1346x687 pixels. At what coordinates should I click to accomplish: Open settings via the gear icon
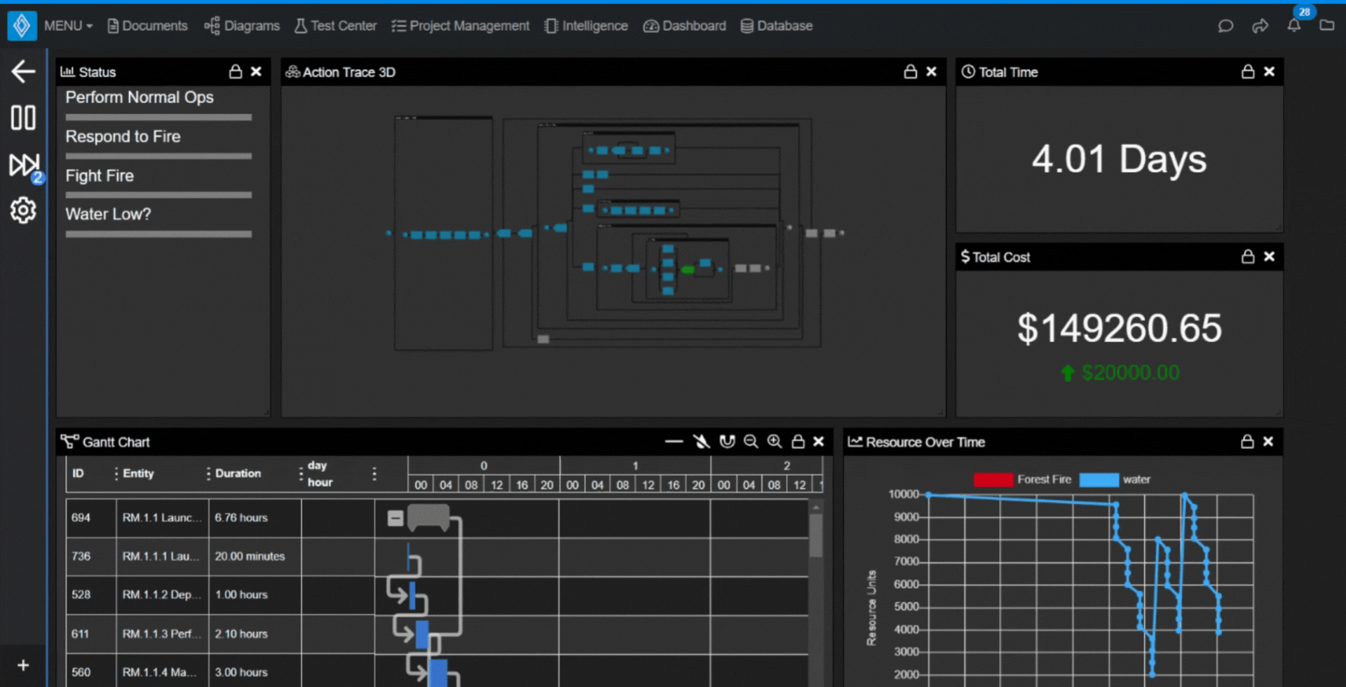[23, 210]
